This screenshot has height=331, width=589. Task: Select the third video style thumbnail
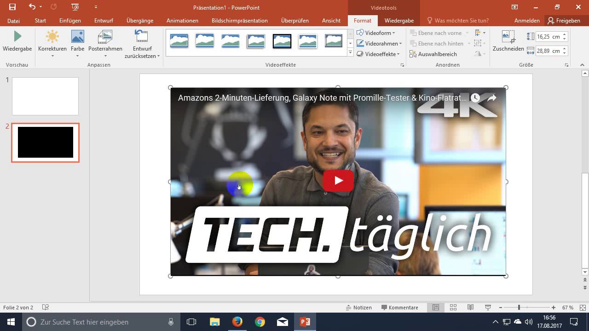coord(231,41)
